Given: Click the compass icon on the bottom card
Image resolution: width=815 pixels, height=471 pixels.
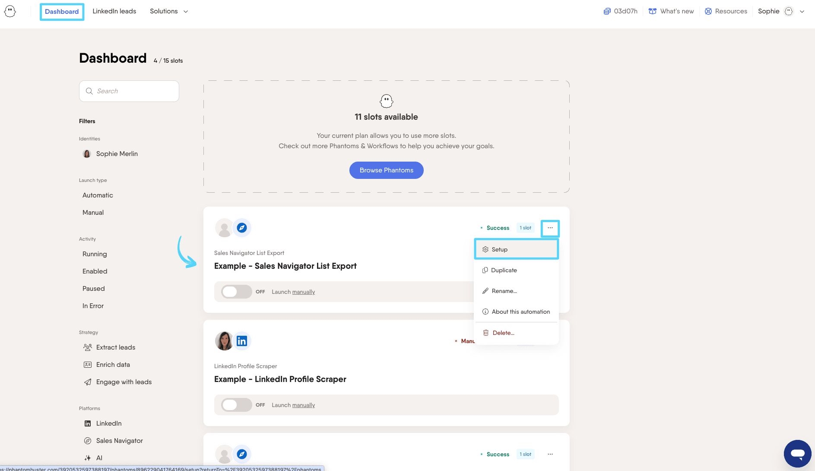Looking at the screenshot, I should click(242, 454).
